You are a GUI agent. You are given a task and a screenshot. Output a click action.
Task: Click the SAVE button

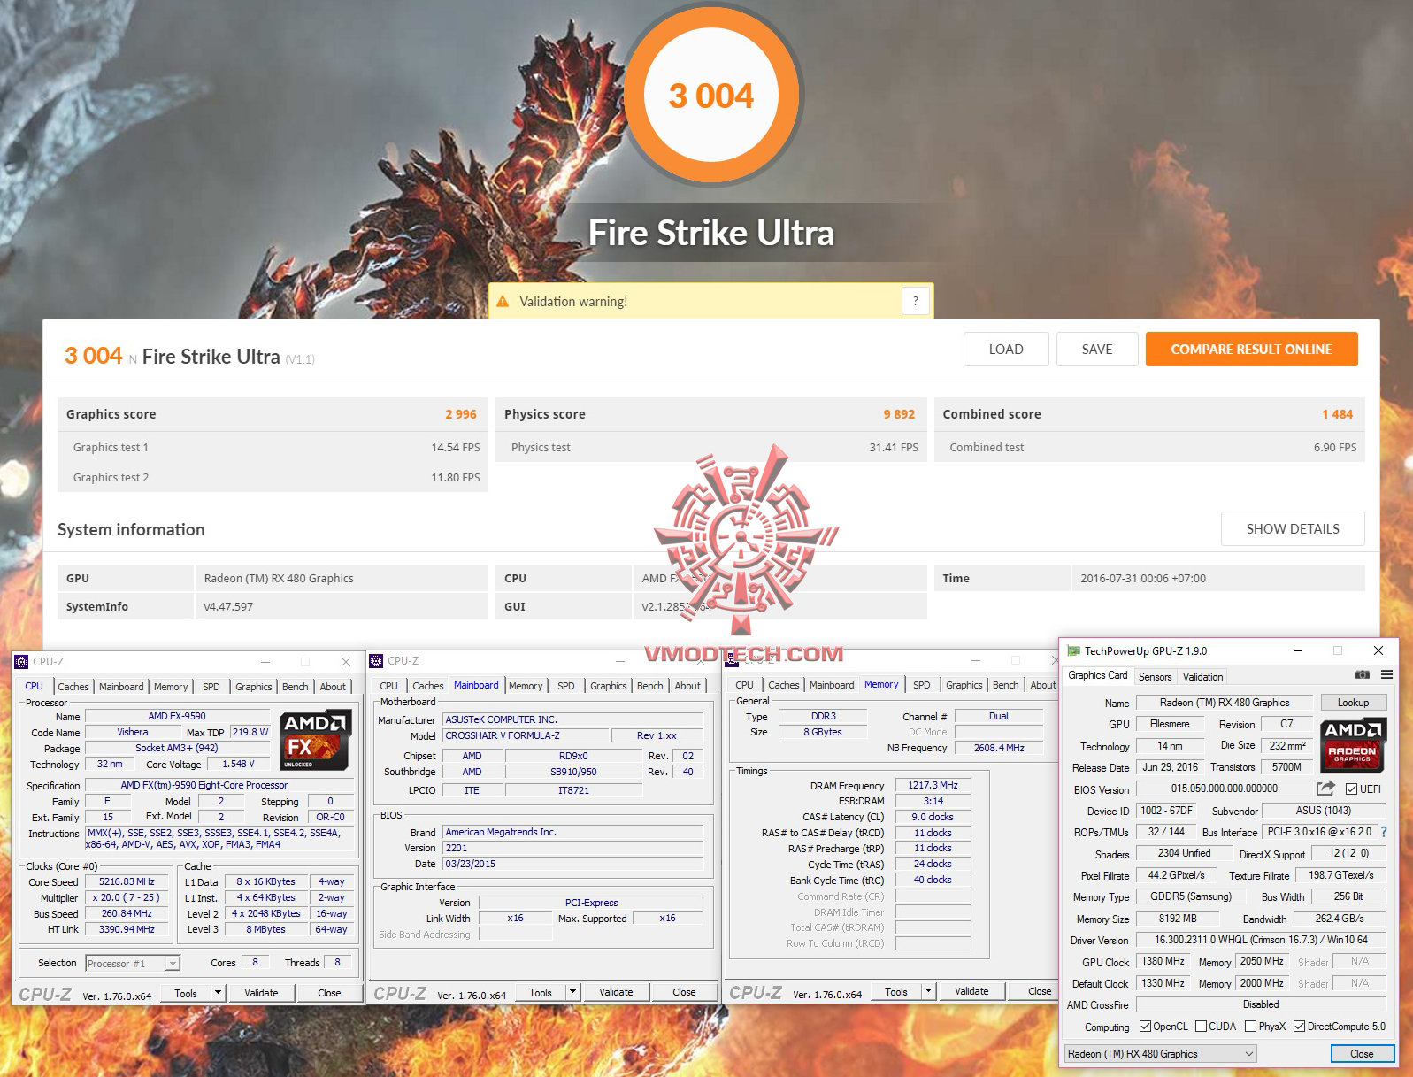[x=1097, y=350]
